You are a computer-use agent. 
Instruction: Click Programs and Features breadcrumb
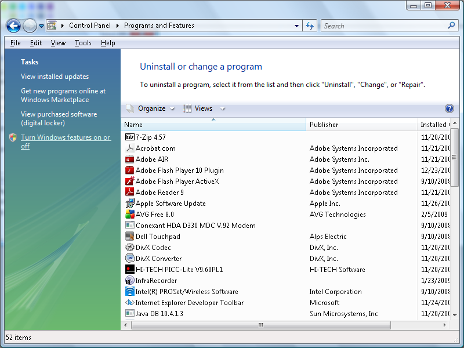159,26
